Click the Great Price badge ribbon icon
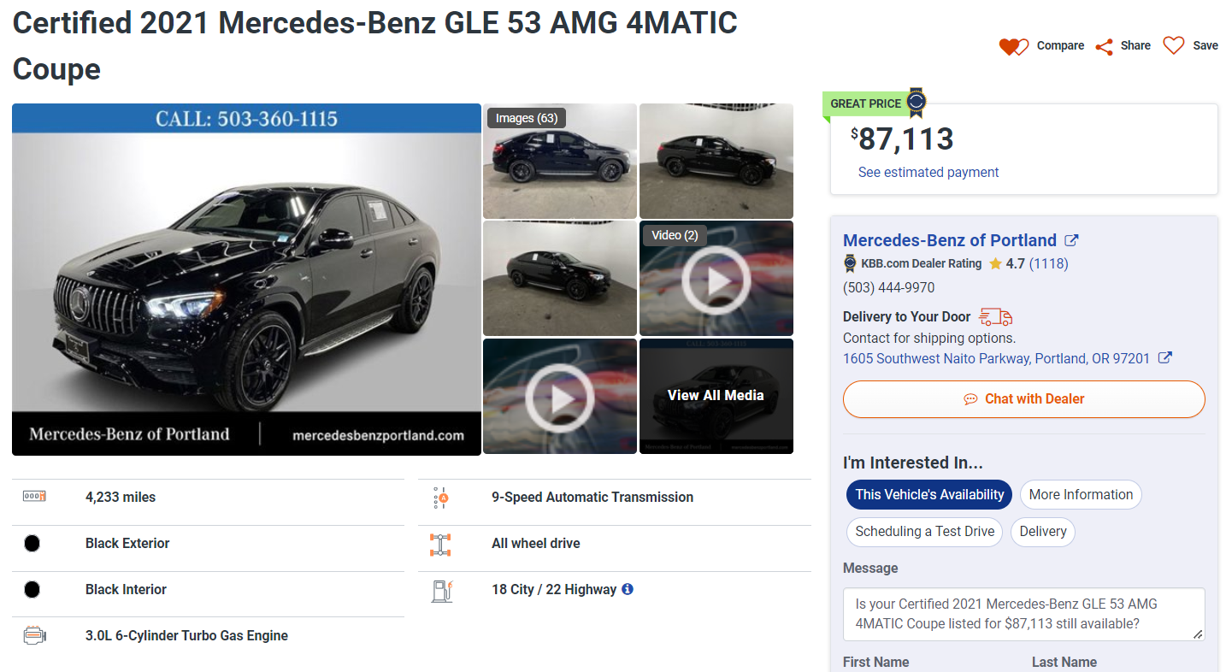This screenshot has height=672, width=1226. tap(917, 102)
